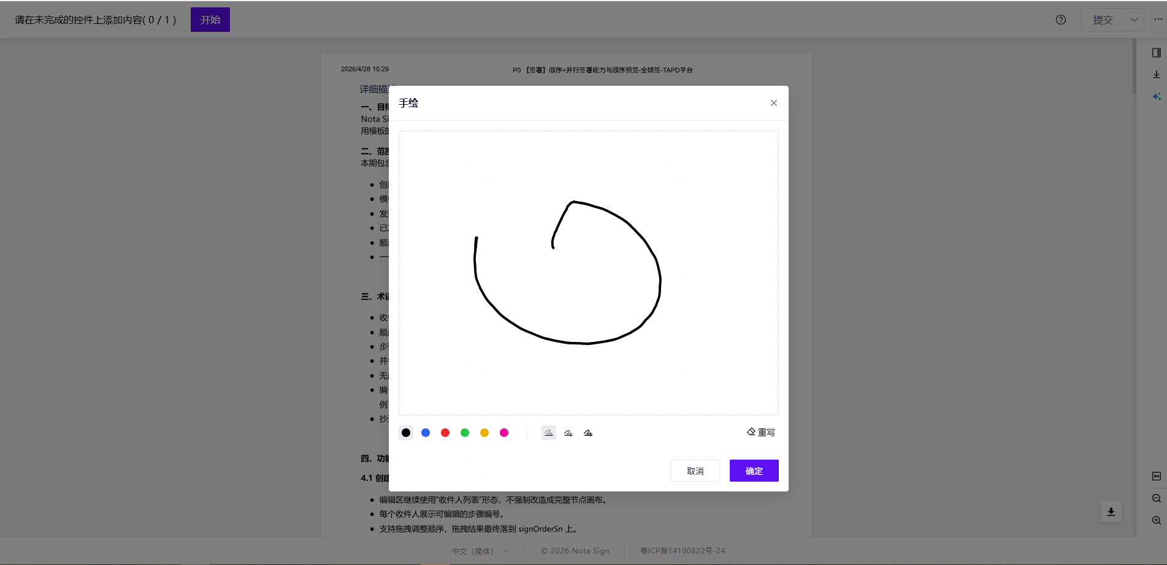Image resolution: width=1167 pixels, height=565 pixels.
Task: Click the 开始 start button
Action: 210,20
